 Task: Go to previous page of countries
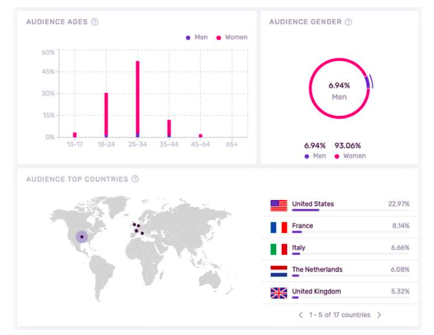point(300,315)
